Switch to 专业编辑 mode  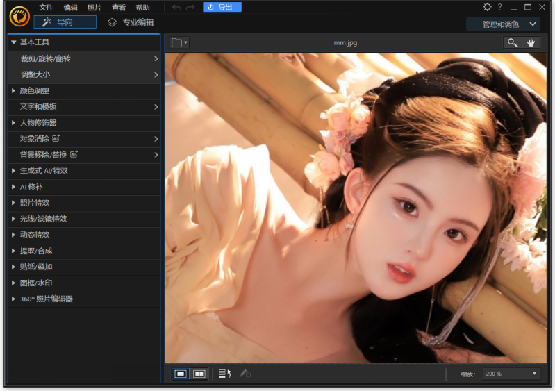click(x=131, y=22)
